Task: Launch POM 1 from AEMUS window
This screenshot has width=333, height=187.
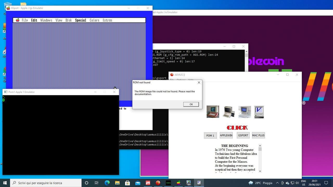Action: tap(210, 135)
